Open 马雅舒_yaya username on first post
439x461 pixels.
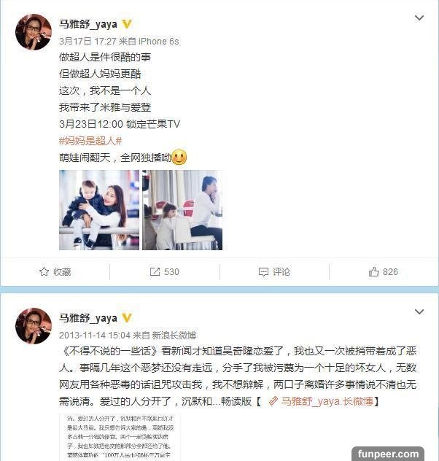[88, 24]
